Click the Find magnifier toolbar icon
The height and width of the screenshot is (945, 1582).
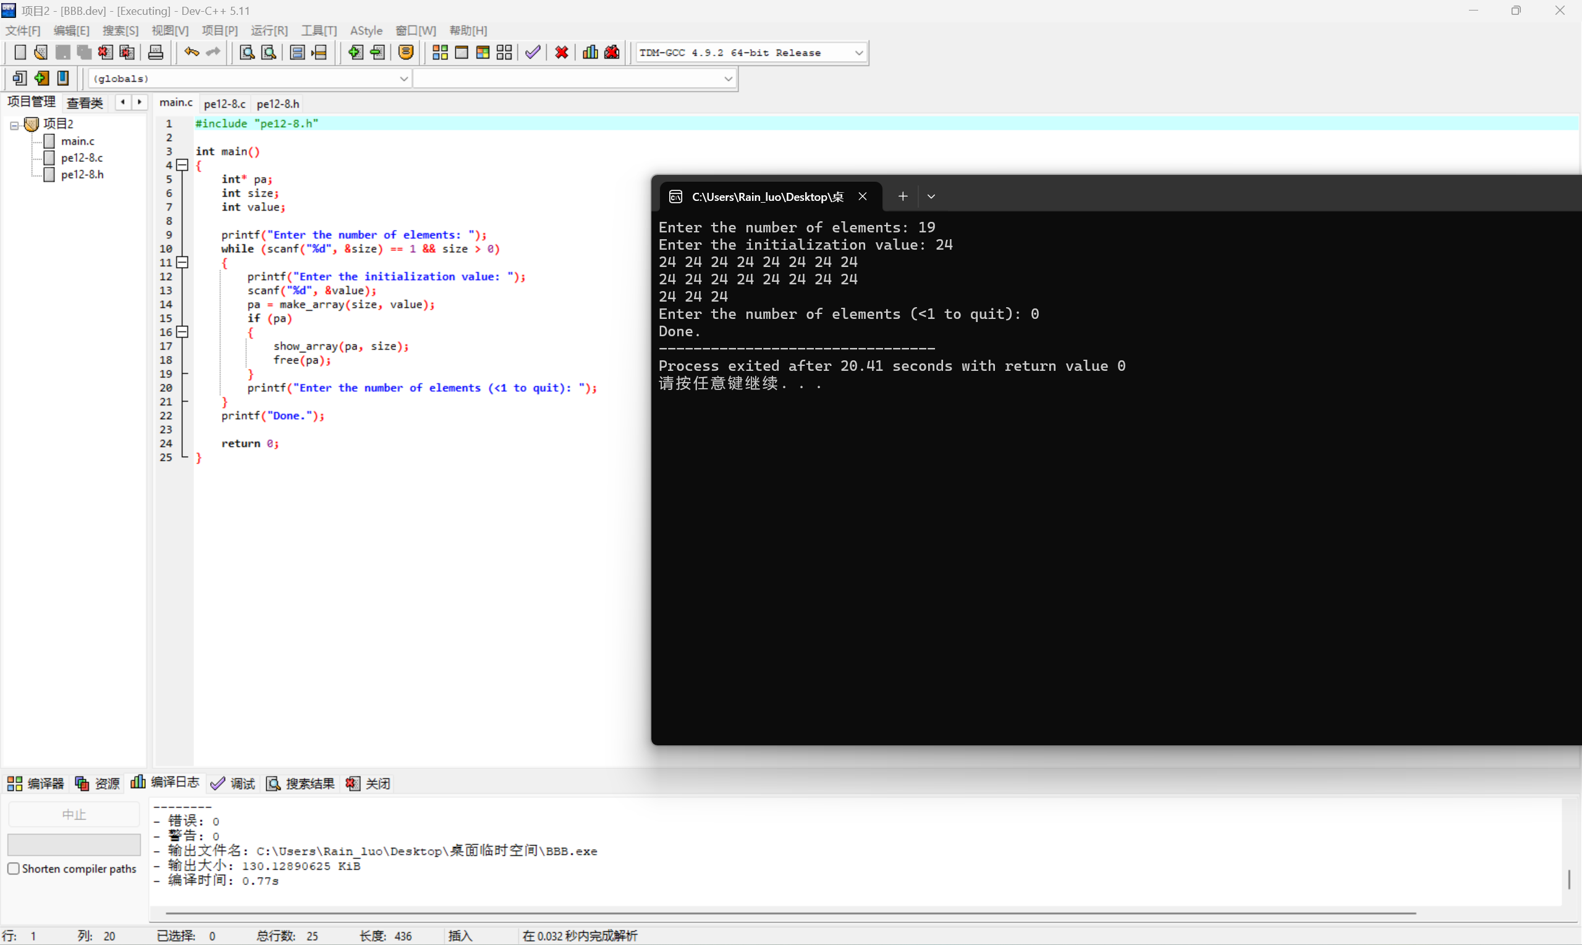click(x=247, y=52)
